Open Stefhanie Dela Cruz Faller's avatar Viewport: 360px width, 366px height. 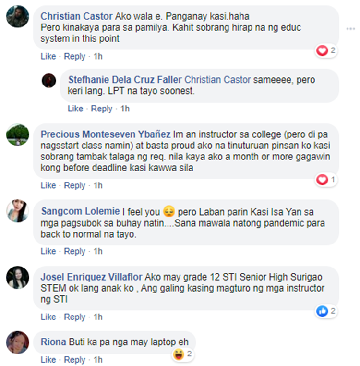[49, 81]
